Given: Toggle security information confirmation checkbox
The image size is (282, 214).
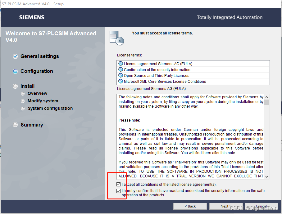Looking at the screenshot, I should pyautogui.click(x=118, y=191).
